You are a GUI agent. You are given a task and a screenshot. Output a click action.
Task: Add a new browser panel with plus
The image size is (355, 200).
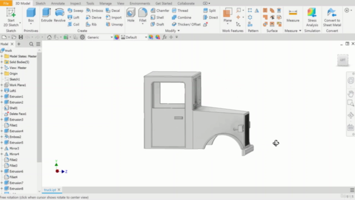(x=19, y=44)
